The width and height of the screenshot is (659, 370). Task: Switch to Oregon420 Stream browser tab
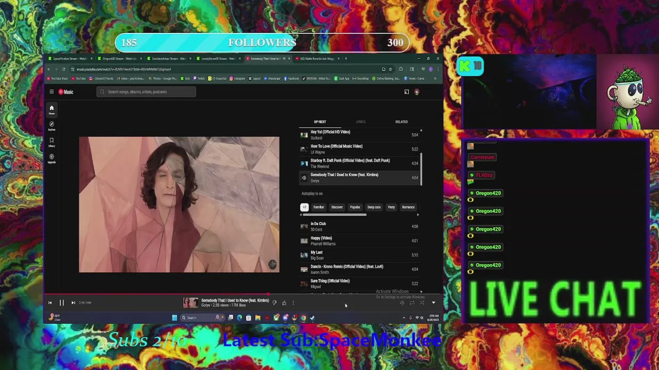pos(119,59)
